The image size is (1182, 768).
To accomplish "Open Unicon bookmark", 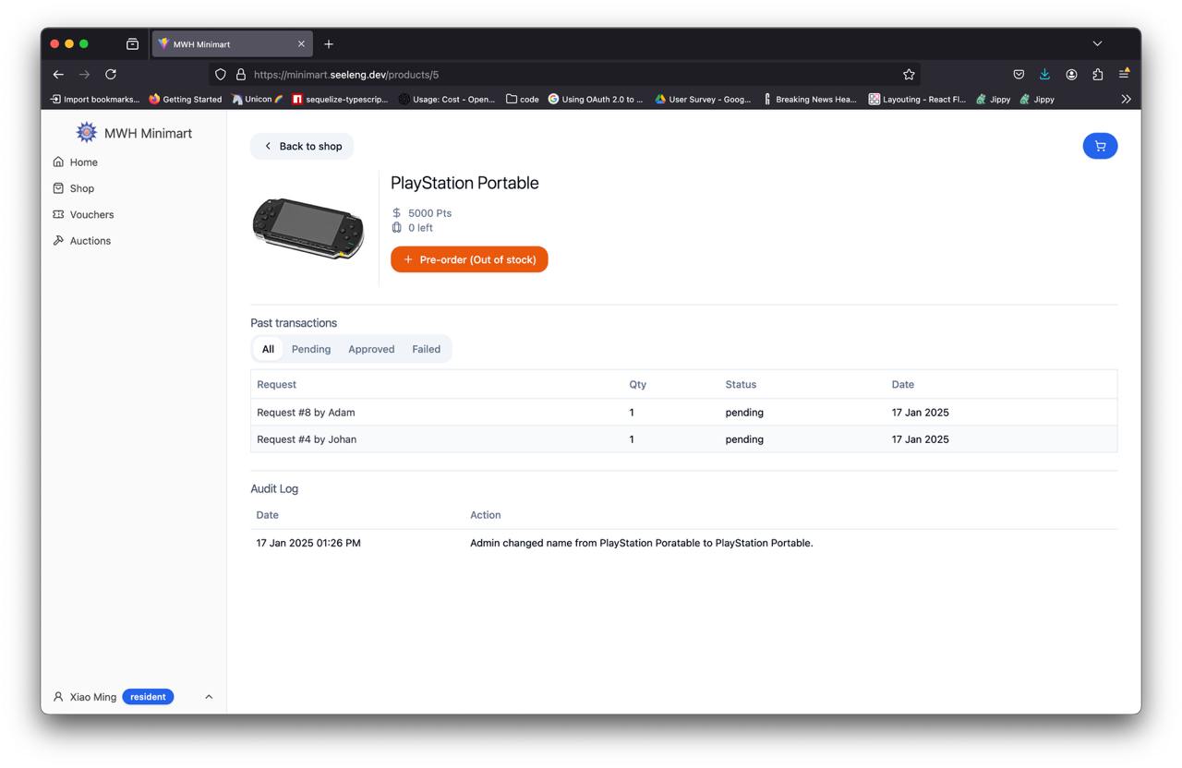I will pos(258,99).
